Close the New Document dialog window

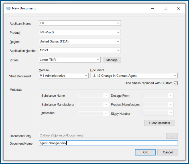pyautogui.click(x=178, y=8)
